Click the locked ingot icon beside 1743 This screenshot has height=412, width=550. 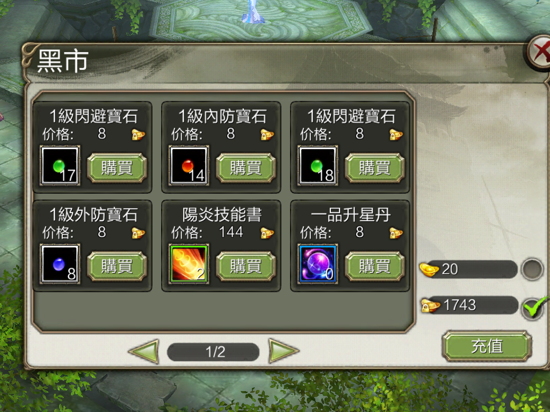coord(430,305)
